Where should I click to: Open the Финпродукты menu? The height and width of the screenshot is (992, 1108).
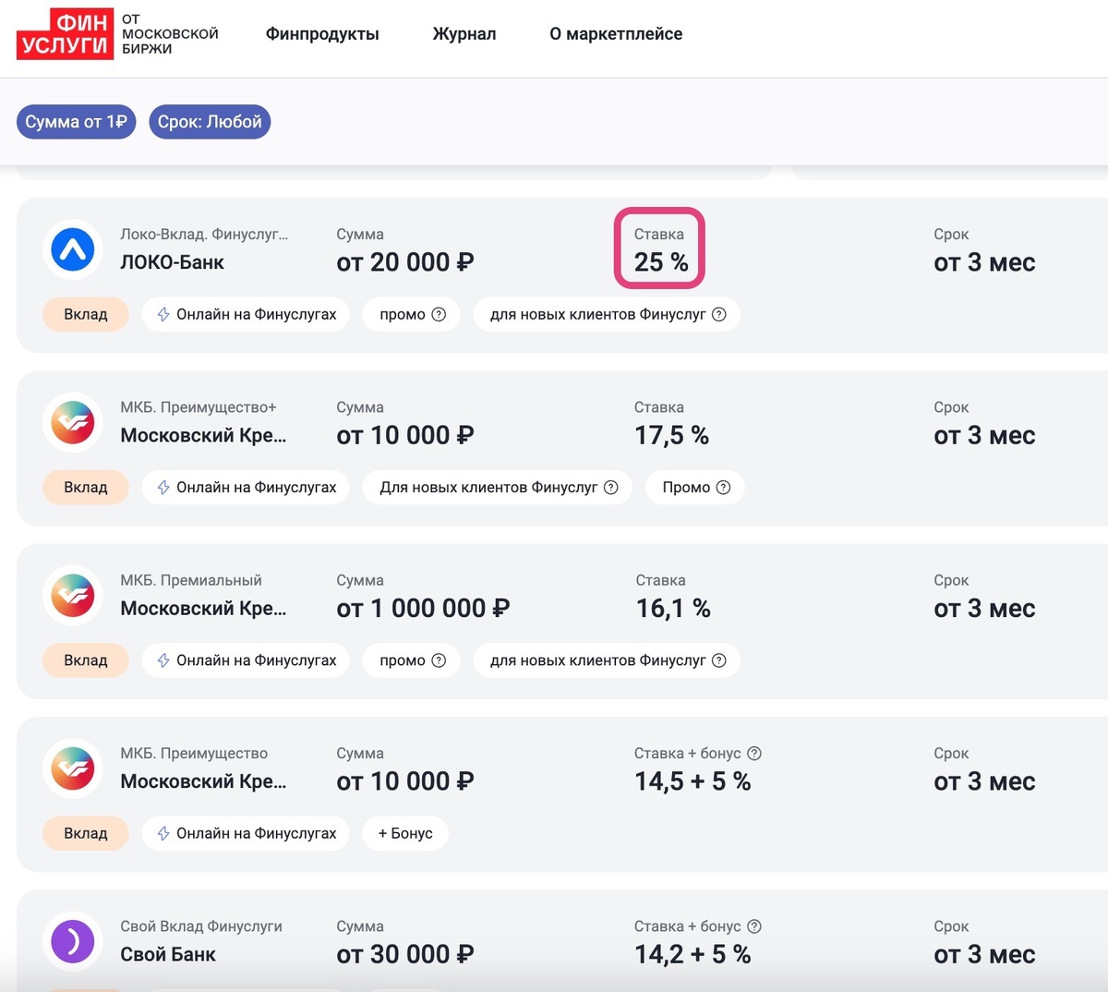click(322, 34)
